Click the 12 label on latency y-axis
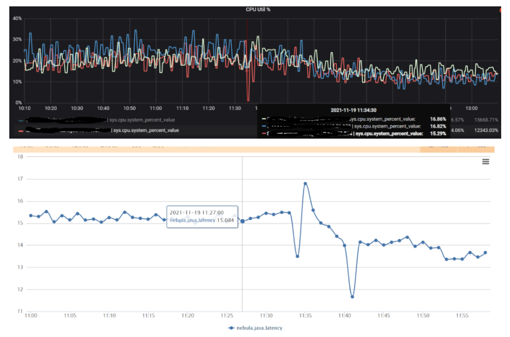This screenshot has height=337, width=510. [x=21, y=289]
